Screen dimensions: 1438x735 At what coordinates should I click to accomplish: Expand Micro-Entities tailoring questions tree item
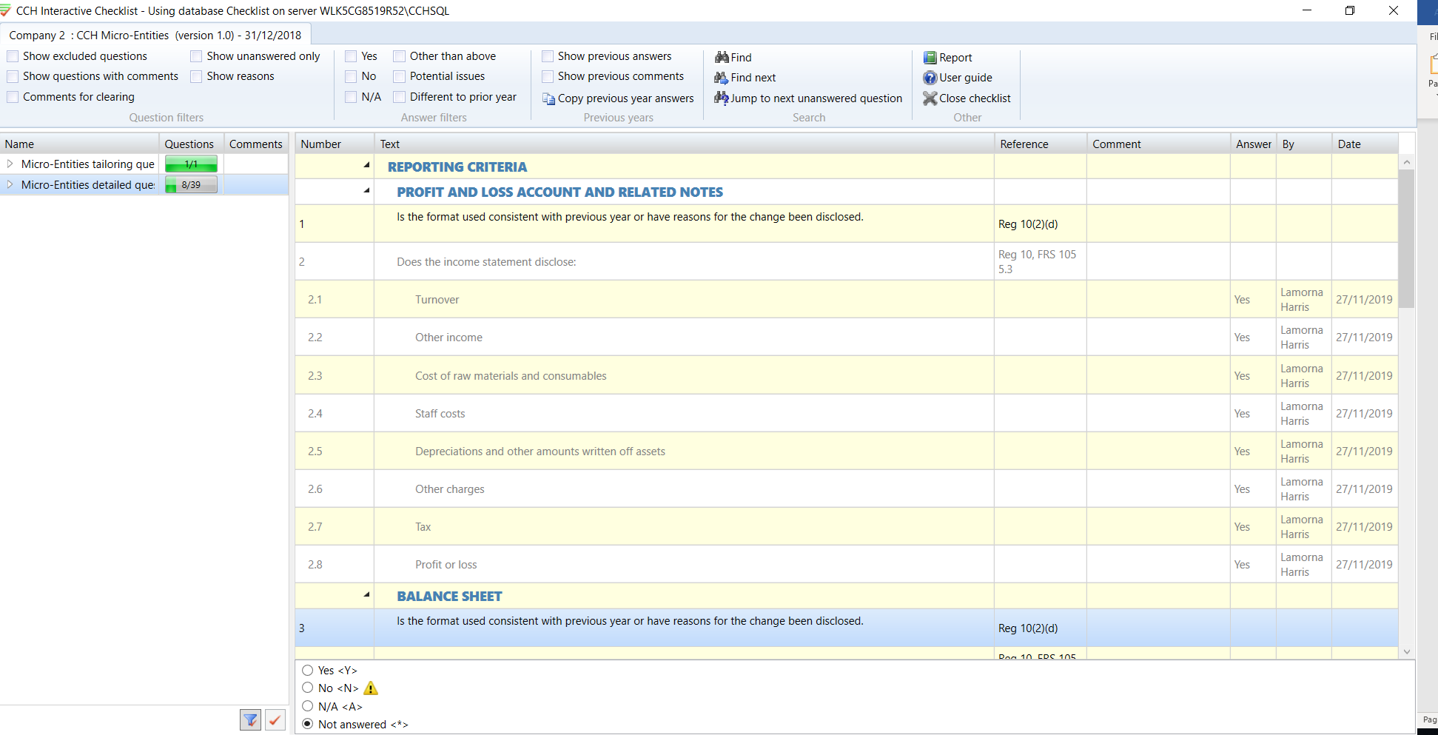tap(10, 164)
